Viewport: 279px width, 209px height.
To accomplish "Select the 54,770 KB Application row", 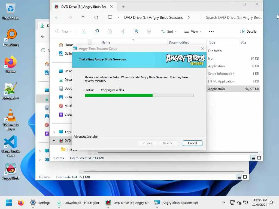I will click(x=233, y=89).
